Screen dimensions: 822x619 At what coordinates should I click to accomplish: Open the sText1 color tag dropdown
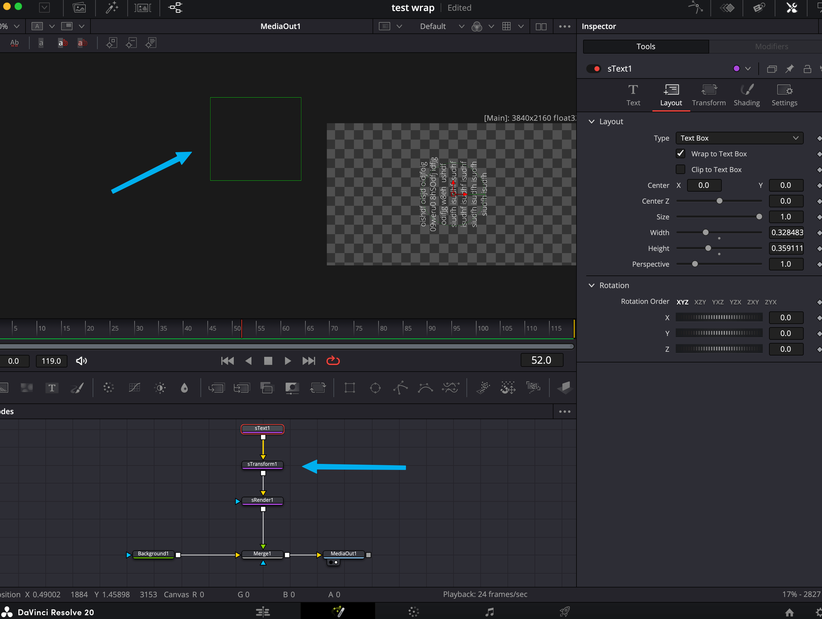(748, 69)
